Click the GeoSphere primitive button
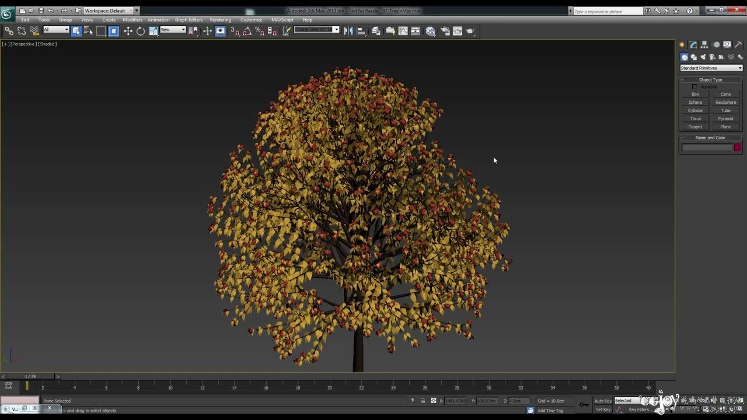Screen dimensions: 747x420 pyautogui.click(x=726, y=102)
